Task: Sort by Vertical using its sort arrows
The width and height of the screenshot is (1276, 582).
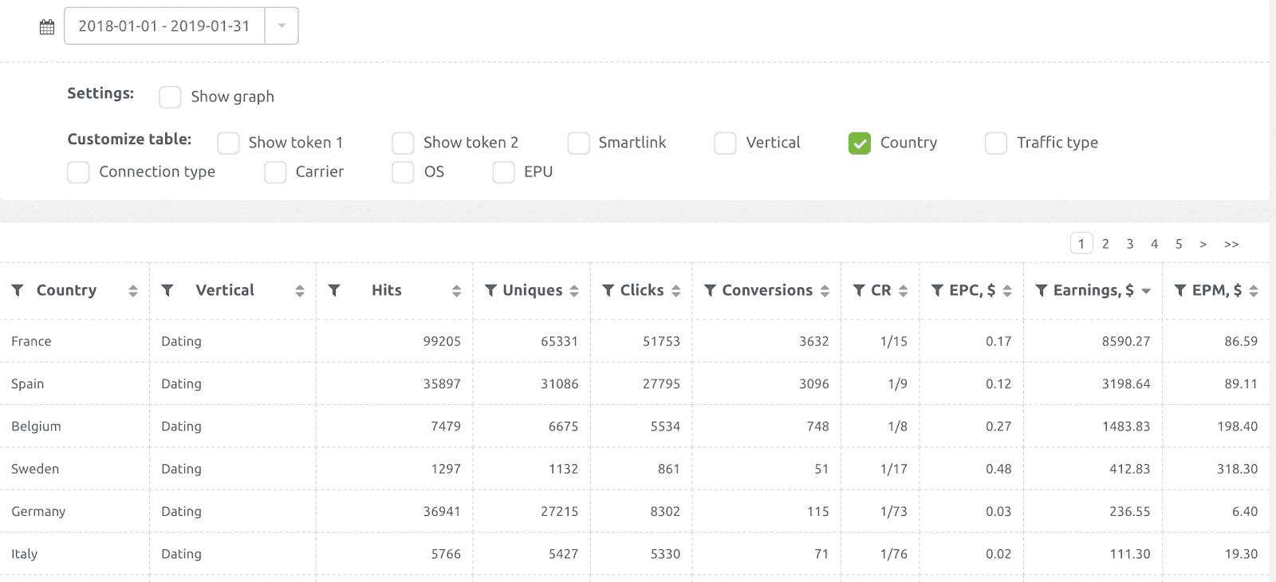Action: [x=300, y=291]
